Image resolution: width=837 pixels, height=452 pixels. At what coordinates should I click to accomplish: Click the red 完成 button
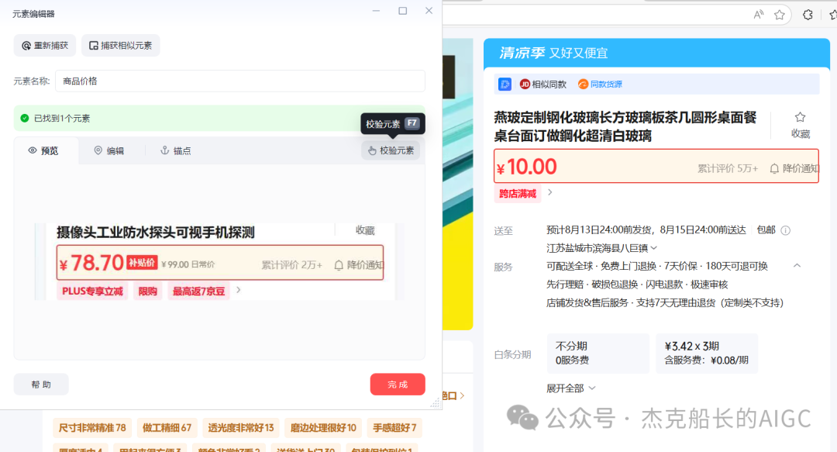pos(398,384)
